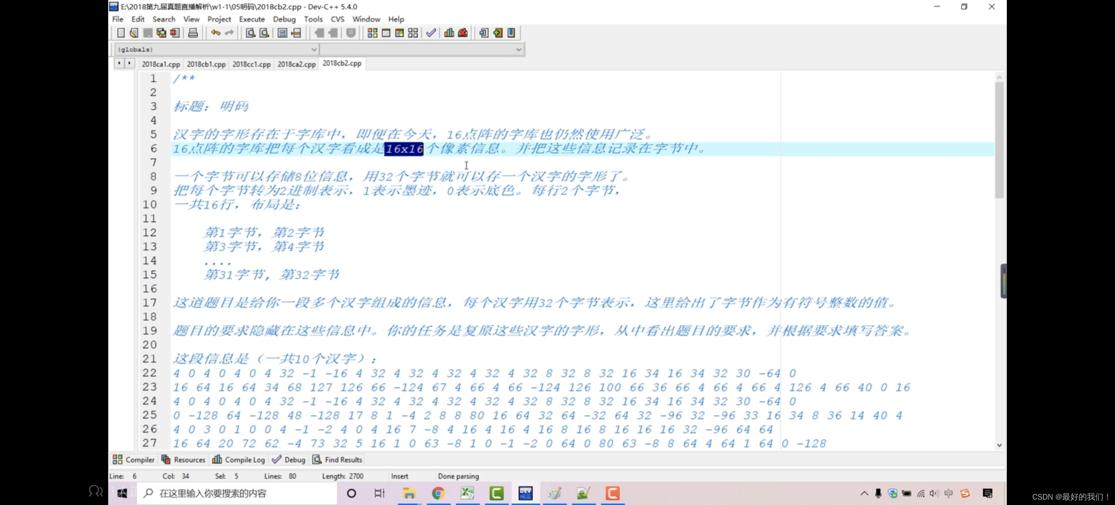Click the Save all files icon
The image size is (1115, 505).
[x=161, y=33]
